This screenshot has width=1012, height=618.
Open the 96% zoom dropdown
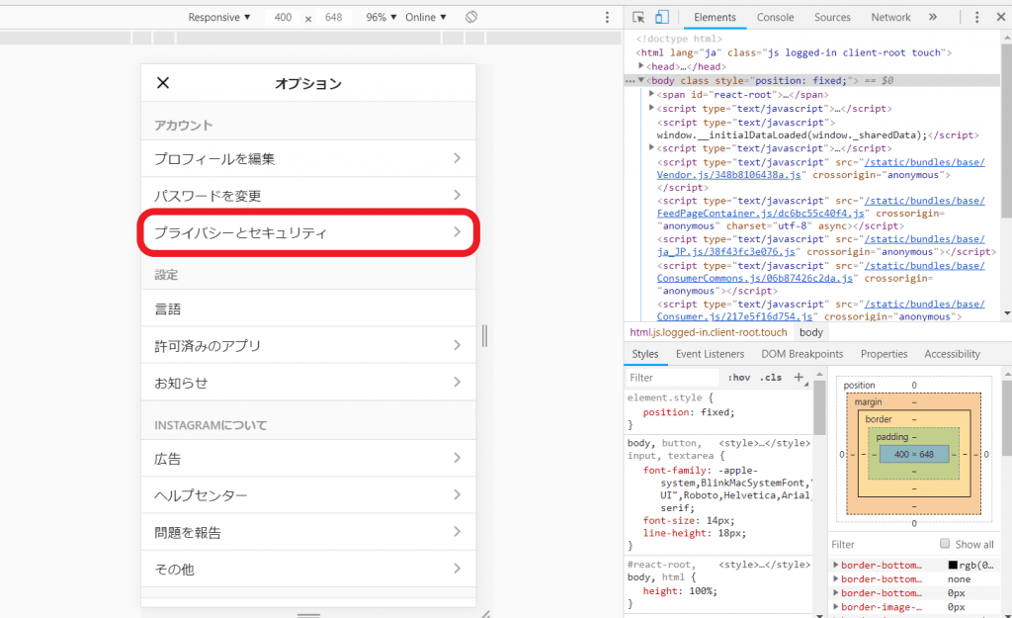(x=380, y=18)
